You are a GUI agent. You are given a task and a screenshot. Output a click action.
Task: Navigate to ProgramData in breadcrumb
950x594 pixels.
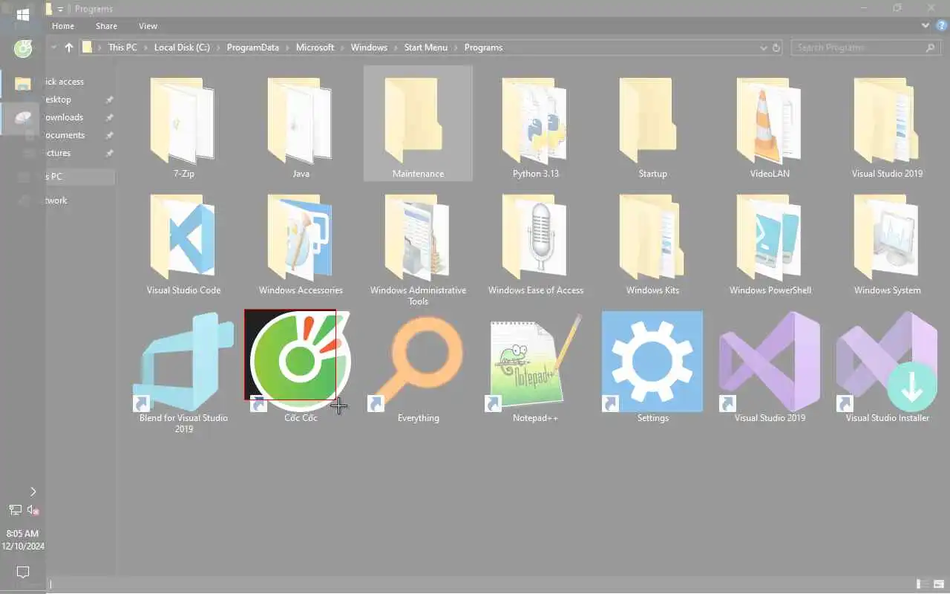[x=252, y=48]
